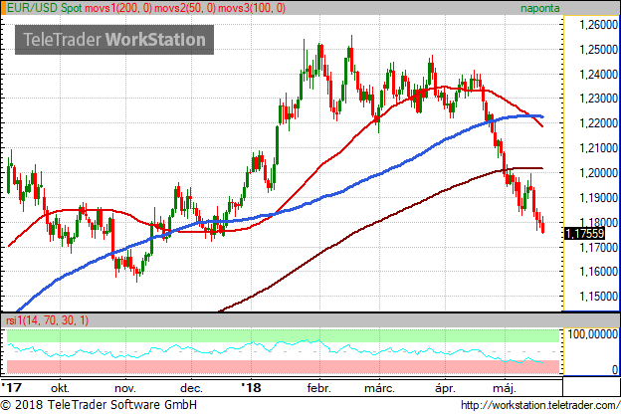Click the máj. month label on time axis
Screen dimensions: 621x414
pyautogui.click(x=505, y=388)
